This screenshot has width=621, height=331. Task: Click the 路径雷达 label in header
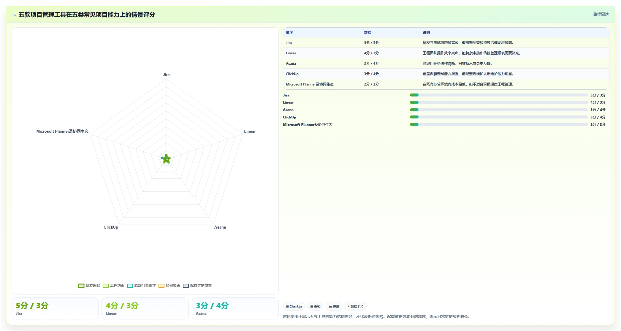(x=601, y=14)
